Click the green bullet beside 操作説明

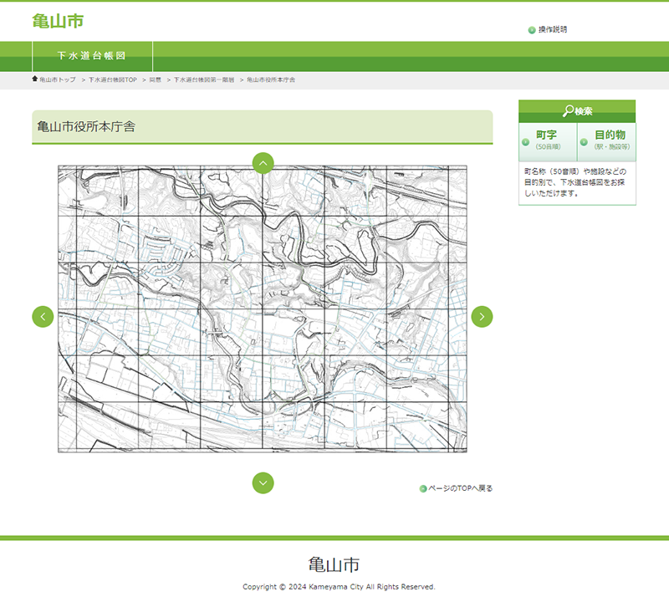(532, 30)
